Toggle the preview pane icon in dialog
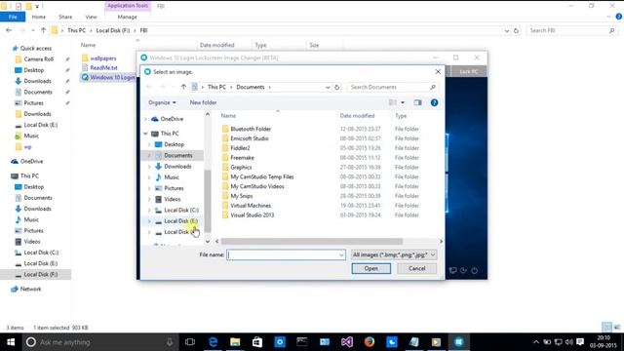Viewport: 624px width, 351px height. (x=417, y=102)
